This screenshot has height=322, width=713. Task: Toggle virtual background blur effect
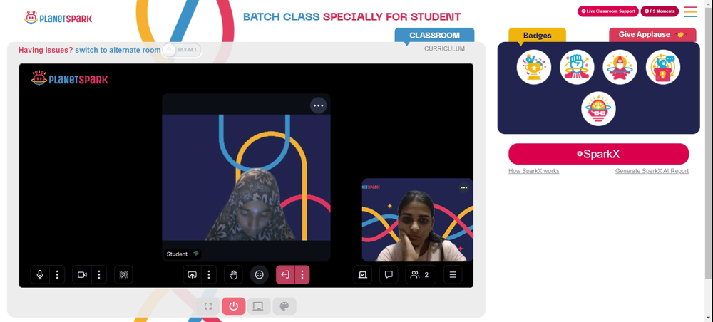(x=123, y=275)
